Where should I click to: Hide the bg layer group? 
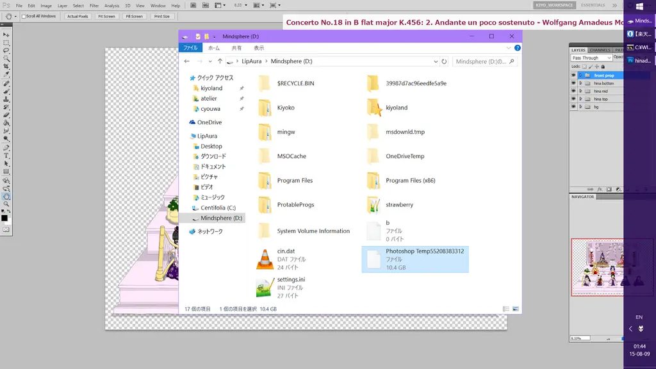coord(573,107)
